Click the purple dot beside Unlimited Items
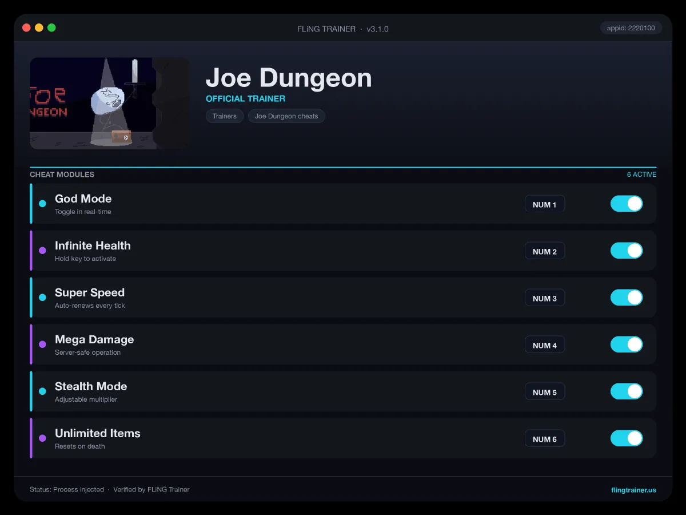 (42, 438)
